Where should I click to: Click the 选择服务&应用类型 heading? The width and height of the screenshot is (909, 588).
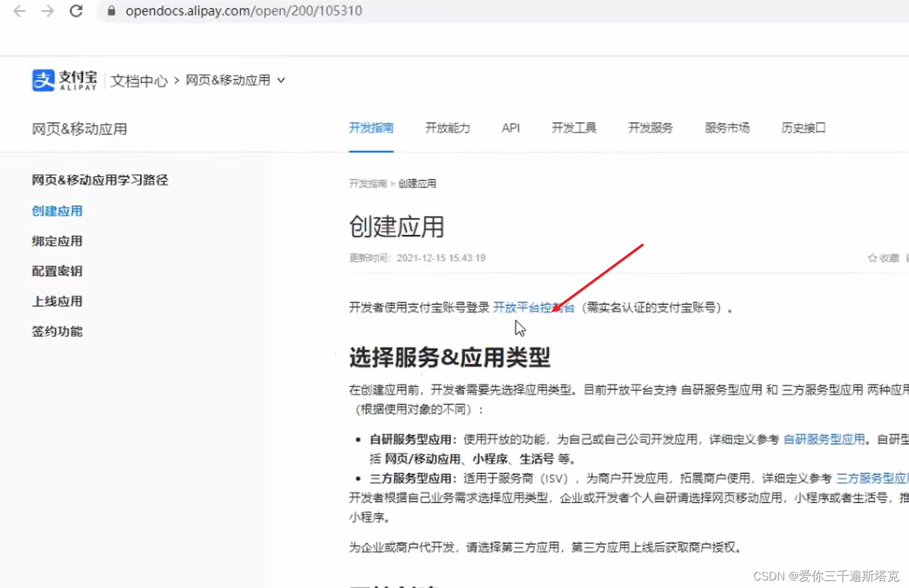[x=450, y=357]
